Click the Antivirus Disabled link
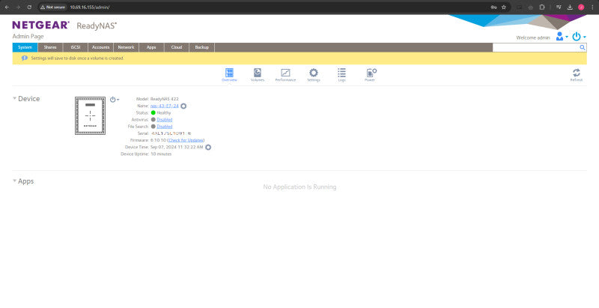Image resolution: width=599 pixels, height=308 pixels. 165,120
